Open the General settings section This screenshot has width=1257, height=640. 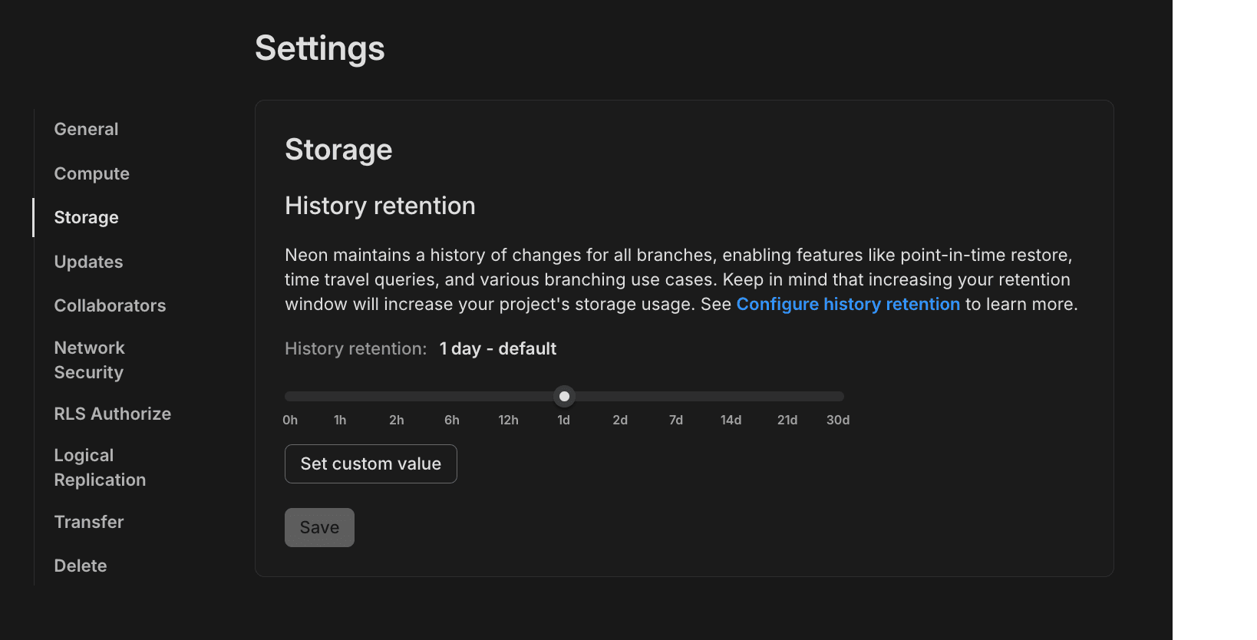[x=86, y=129]
